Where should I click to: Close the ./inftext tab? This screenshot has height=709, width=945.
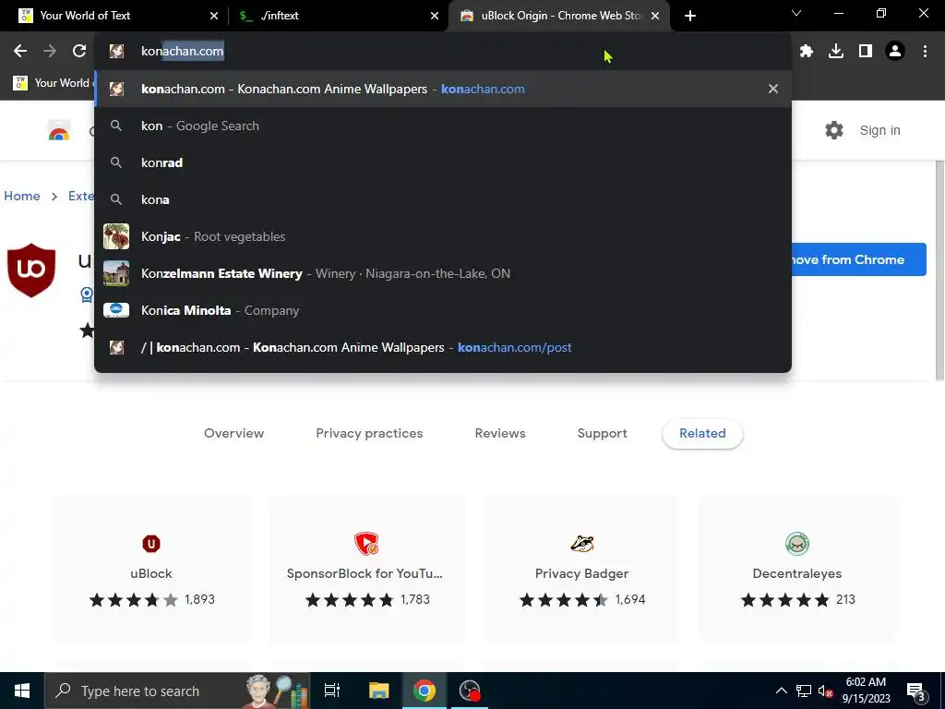tap(435, 16)
